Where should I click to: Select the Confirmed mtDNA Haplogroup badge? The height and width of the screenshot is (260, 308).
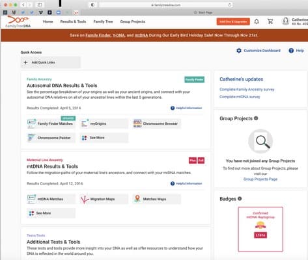[x=260, y=229]
